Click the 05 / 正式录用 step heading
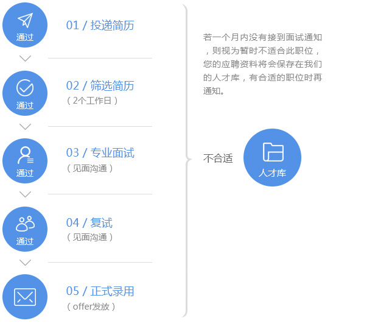 100,291
